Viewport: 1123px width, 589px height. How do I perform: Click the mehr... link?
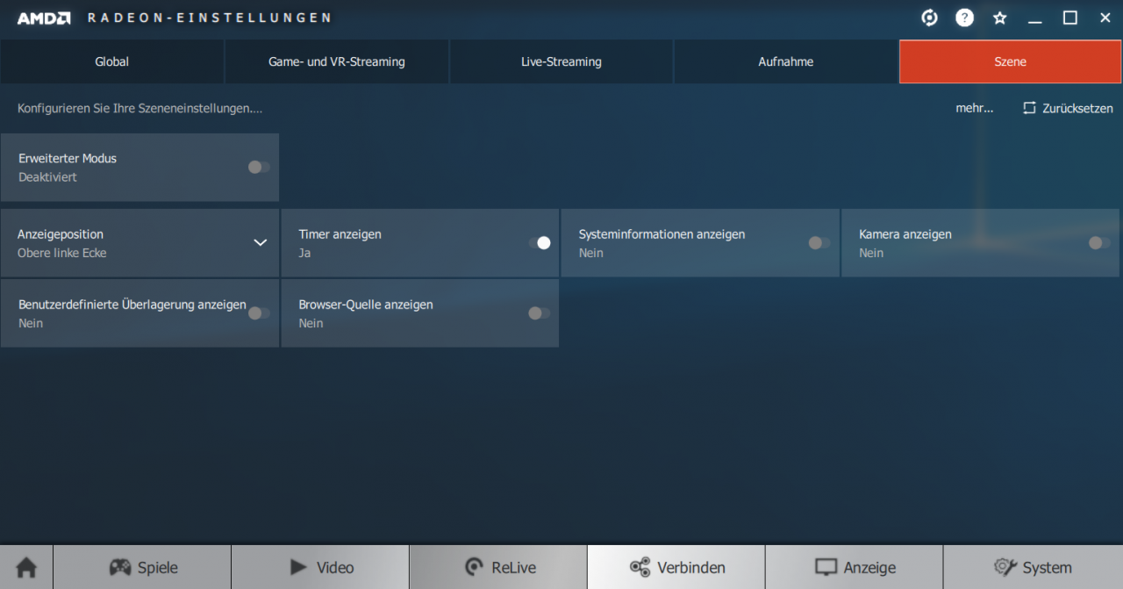[x=975, y=109]
